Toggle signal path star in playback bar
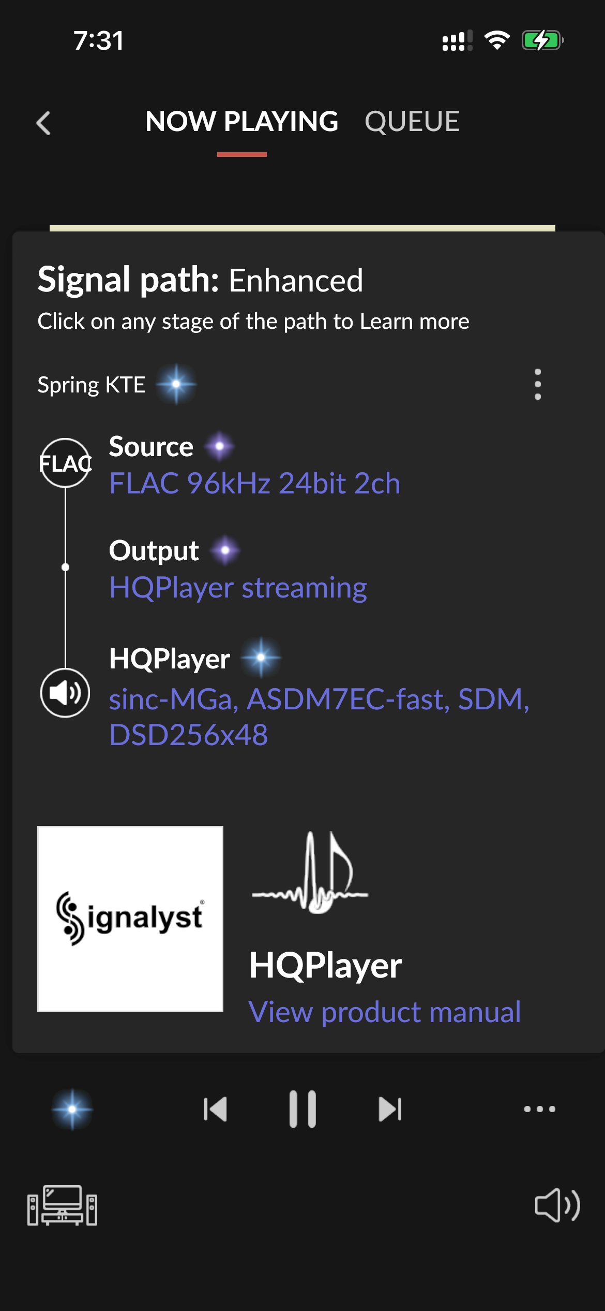Image resolution: width=605 pixels, height=1311 pixels. click(72, 1109)
